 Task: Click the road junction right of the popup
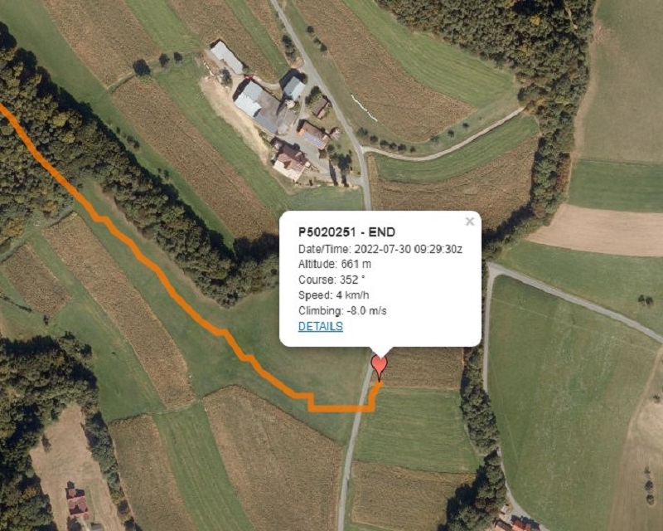coord(491,268)
